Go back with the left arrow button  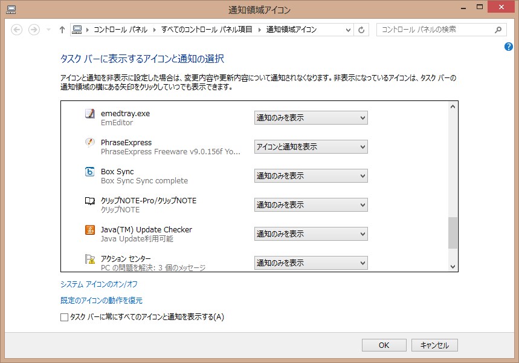[x=16, y=30]
